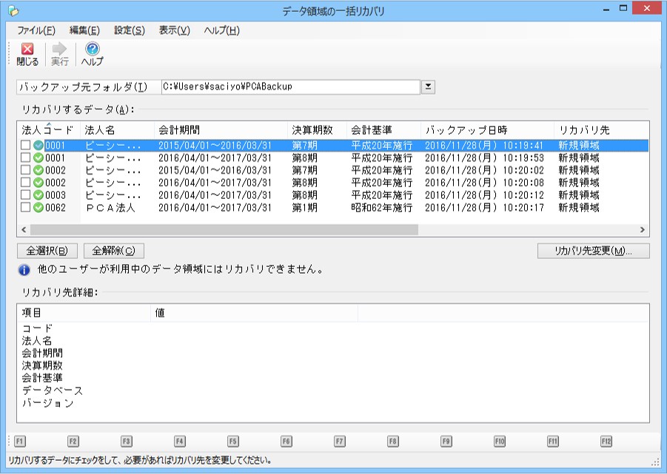This screenshot has height=474, width=667.
Task: Enable checkbox on first 0001 第7期 row
Action: (26, 146)
